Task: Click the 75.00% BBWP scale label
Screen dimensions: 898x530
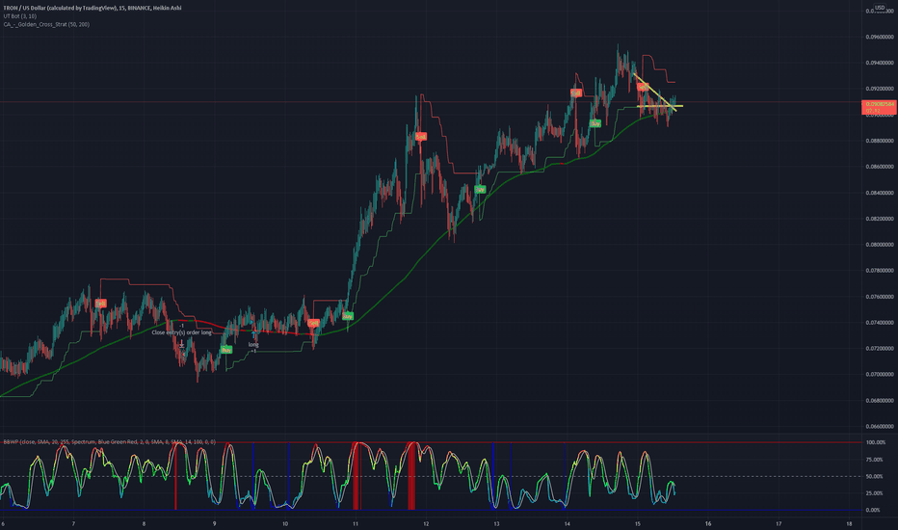Action: (875, 460)
